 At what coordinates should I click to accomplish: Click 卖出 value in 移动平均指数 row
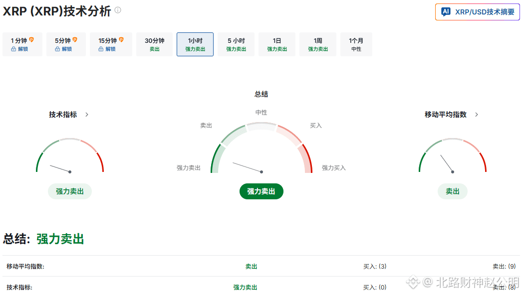(x=251, y=267)
